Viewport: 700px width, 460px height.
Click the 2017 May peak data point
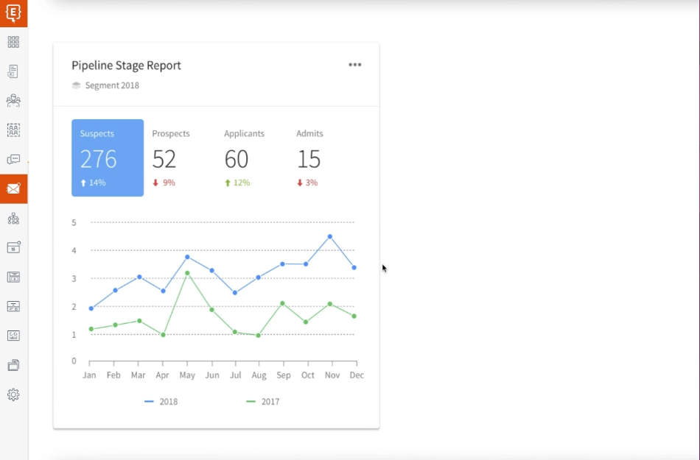click(187, 273)
